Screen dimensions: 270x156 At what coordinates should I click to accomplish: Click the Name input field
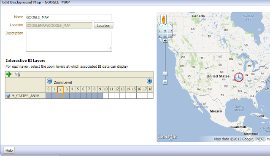click(69, 17)
